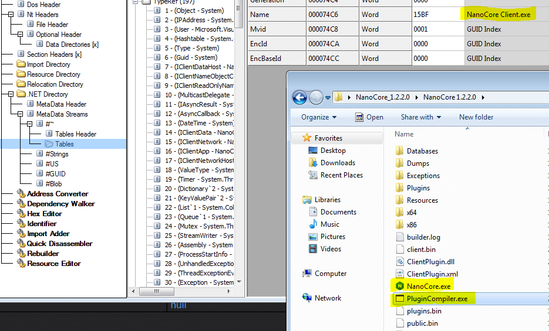Select the #US stream

pos(52,164)
